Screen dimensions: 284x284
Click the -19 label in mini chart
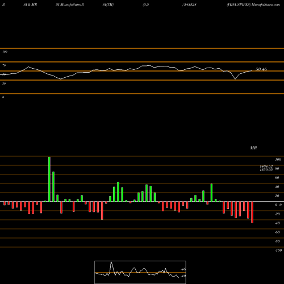[x=183, y=276]
